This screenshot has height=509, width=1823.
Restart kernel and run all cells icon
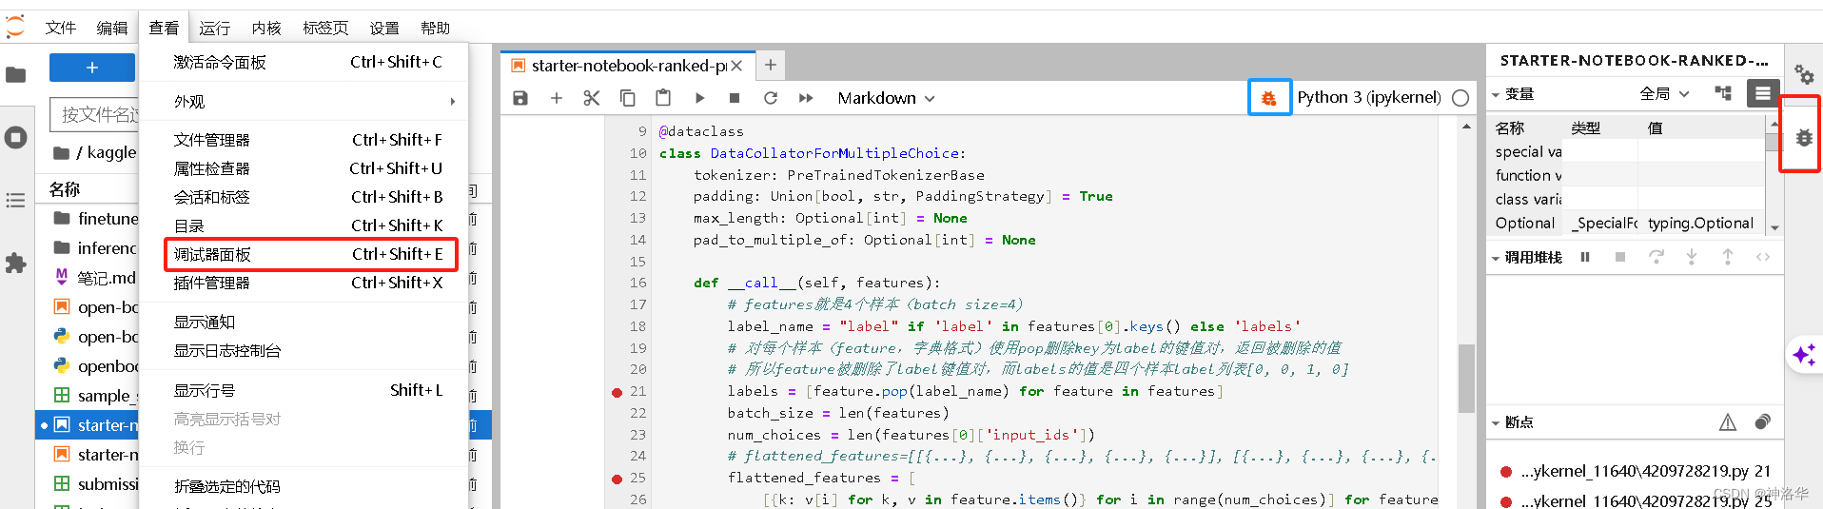pyautogui.click(x=806, y=98)
